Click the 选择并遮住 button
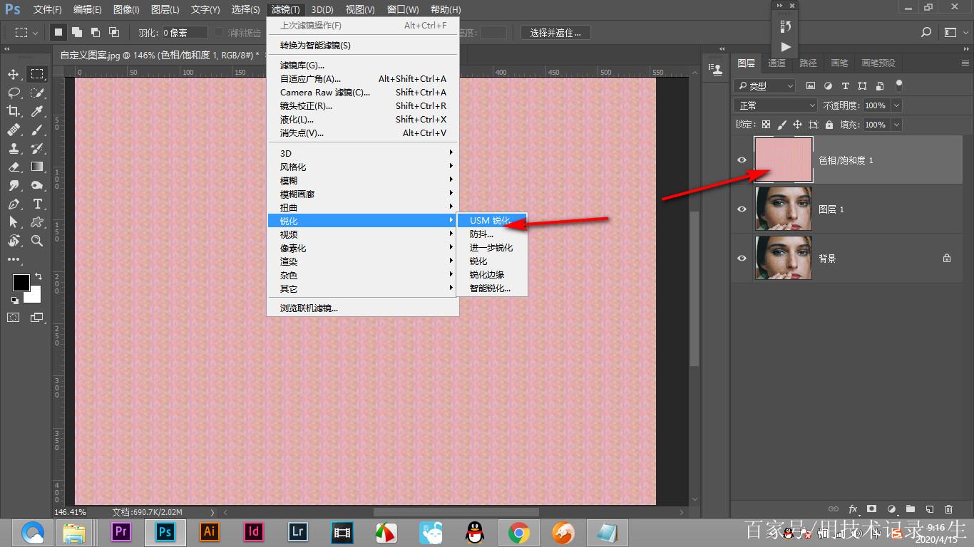The width and height of the screenshot is (974, 547). pyautogui.click(x=555, y=33)
